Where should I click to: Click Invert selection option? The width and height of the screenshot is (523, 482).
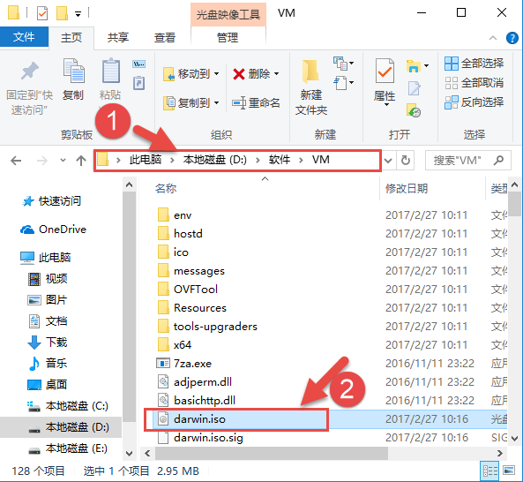click(x=474, y=102)
